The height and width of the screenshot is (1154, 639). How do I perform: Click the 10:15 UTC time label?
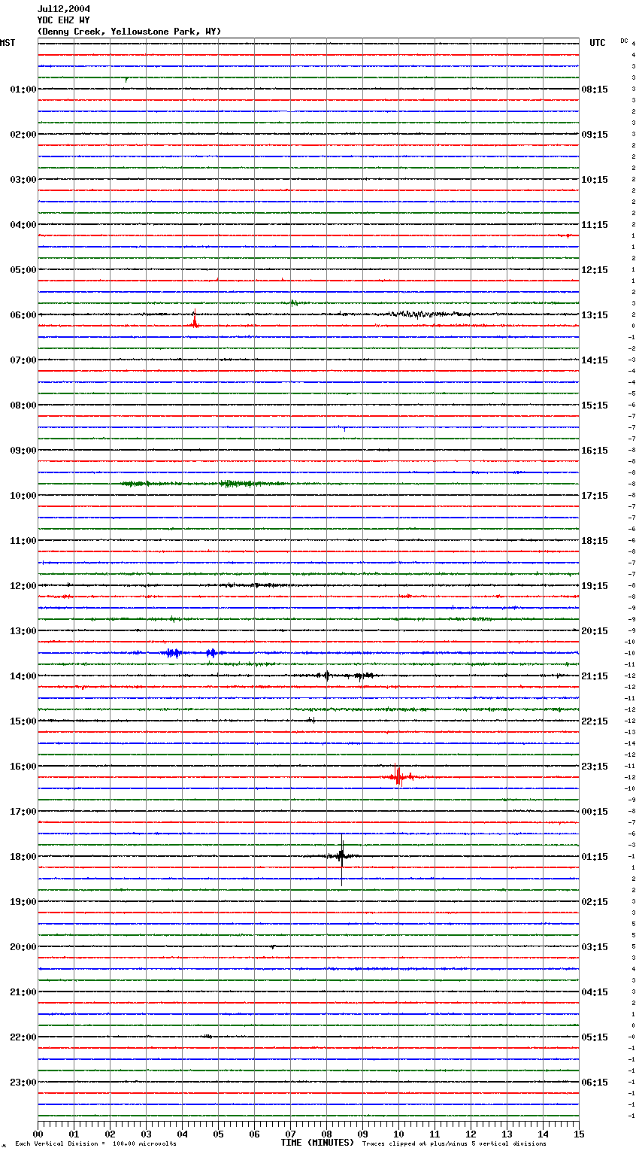(595, 180)
